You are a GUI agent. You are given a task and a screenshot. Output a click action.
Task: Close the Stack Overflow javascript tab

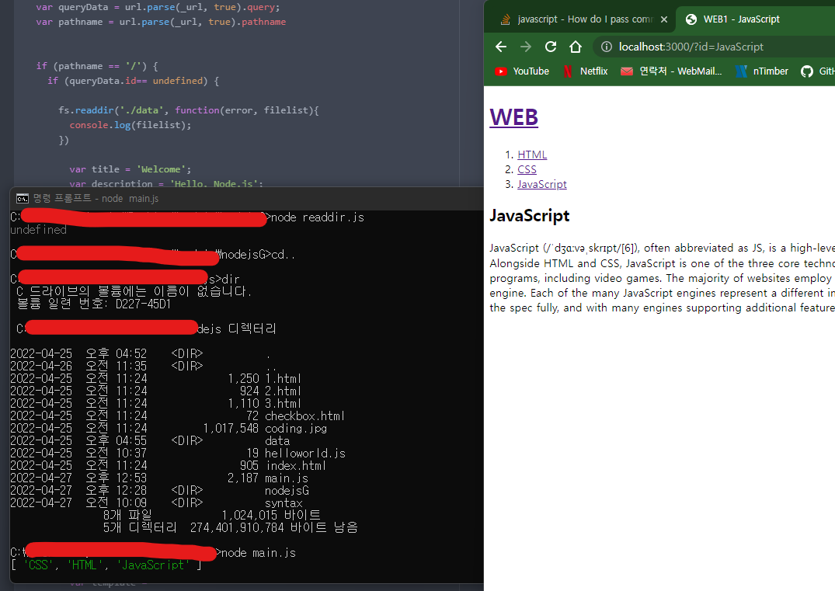pos(663,19)
